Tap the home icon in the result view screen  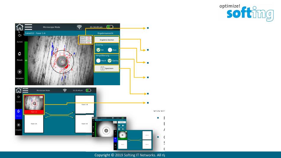point(20,27)
